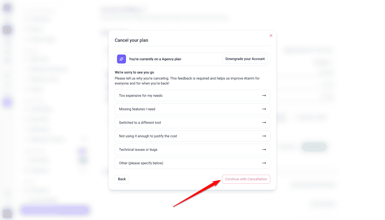Viewport: 385px width, 220px height.
Task: Pick Not using it enough option
Action: (192, 136)
